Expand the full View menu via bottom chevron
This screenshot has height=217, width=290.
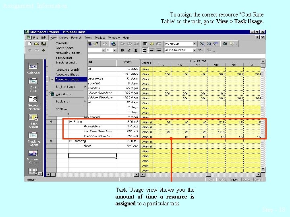click(x=68, y=114)
